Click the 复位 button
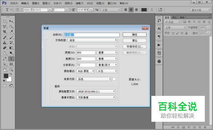This screenshot has width=213, height=130. click(135, 41)
